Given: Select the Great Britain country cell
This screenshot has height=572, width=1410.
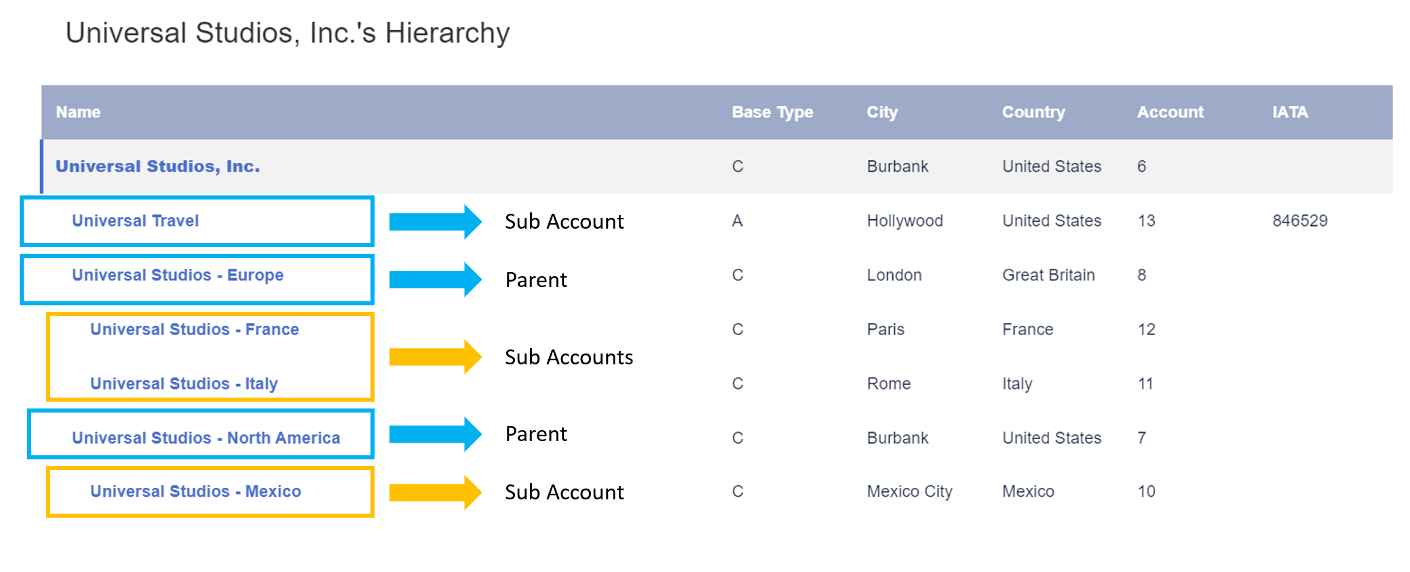Looking at the screenshot, I should tap(1048, 275).
